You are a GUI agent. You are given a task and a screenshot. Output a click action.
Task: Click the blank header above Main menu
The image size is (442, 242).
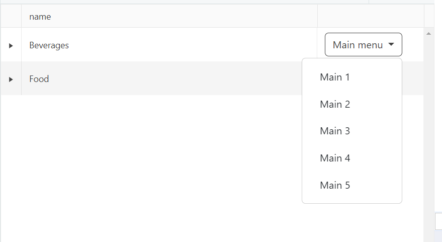coord(371,17)
